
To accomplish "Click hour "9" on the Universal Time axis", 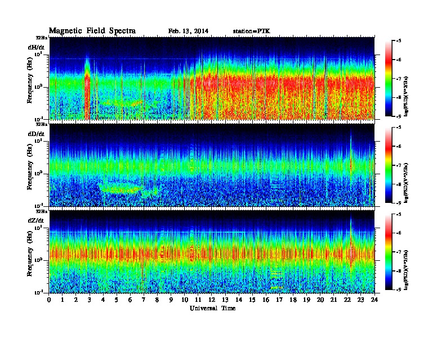I will coord(171,300).
